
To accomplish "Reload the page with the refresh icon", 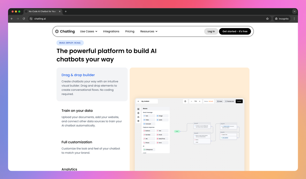I will click(x=24, y=19).
